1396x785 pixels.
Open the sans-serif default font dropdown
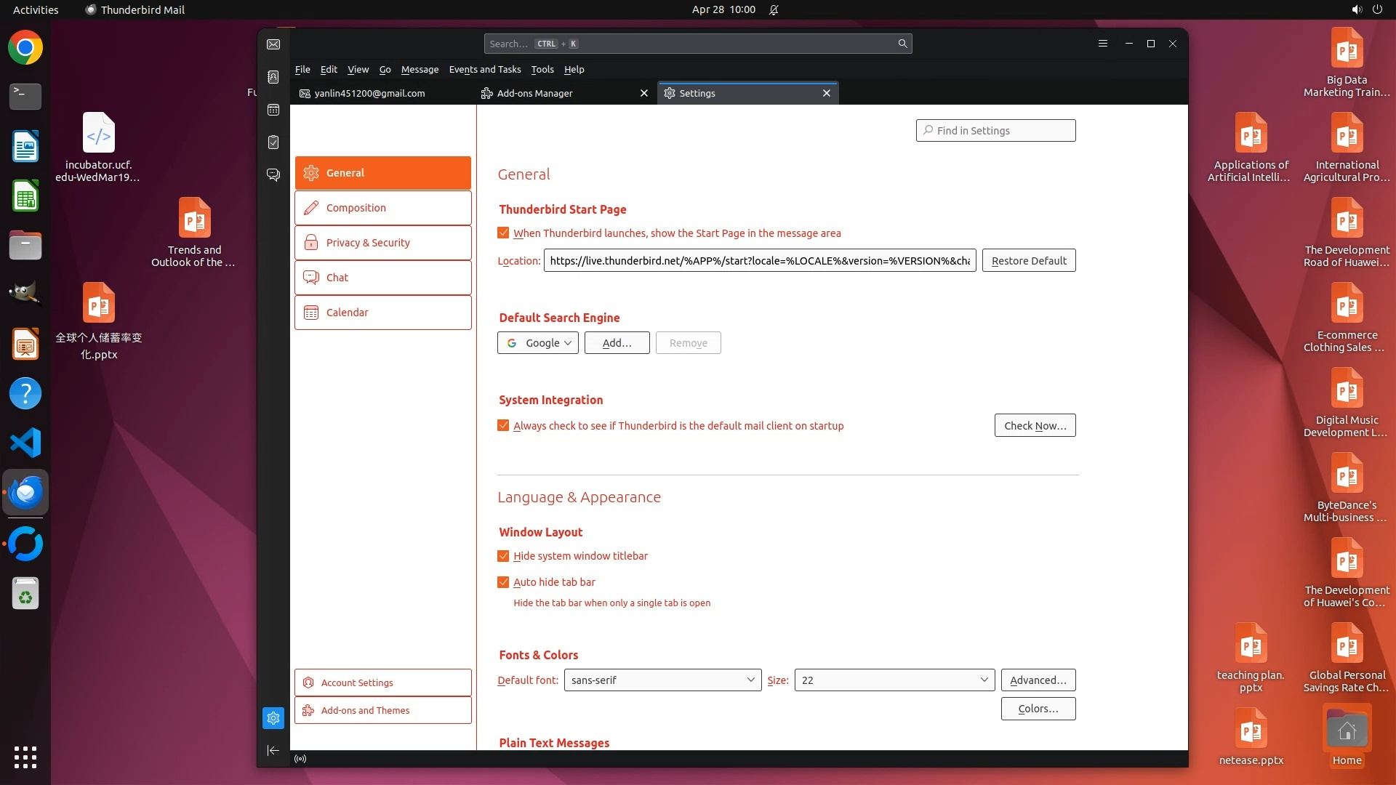click(x=662, y=680)
